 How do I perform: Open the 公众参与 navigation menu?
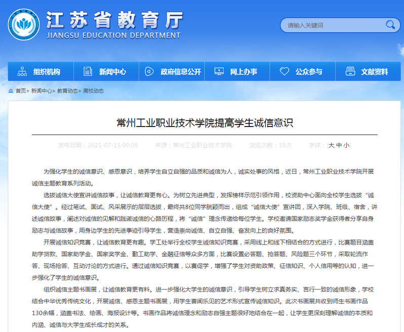click(309, 71)
